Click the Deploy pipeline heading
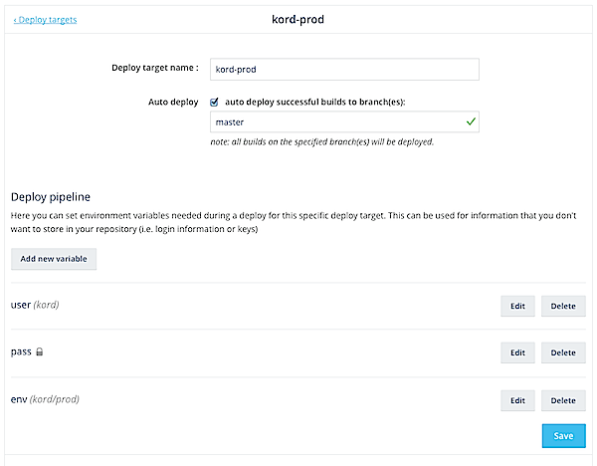The width and height of the screenshot is (597, 466). (x=50, y=198)
